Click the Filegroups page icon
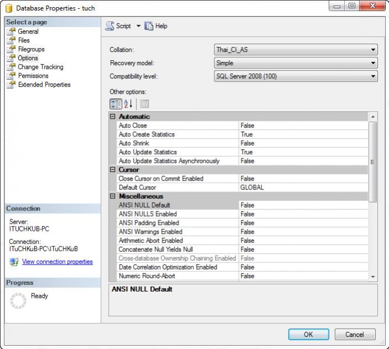The image size is (389, 349). [11, 49]
